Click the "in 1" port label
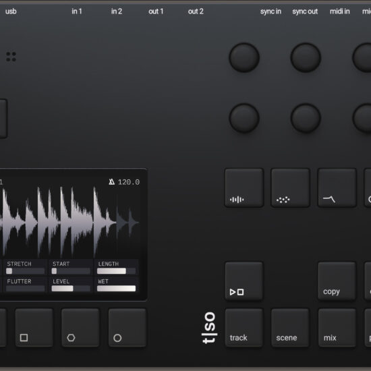The height and width of the screenshot is (371, 371). tap(77, 11)
